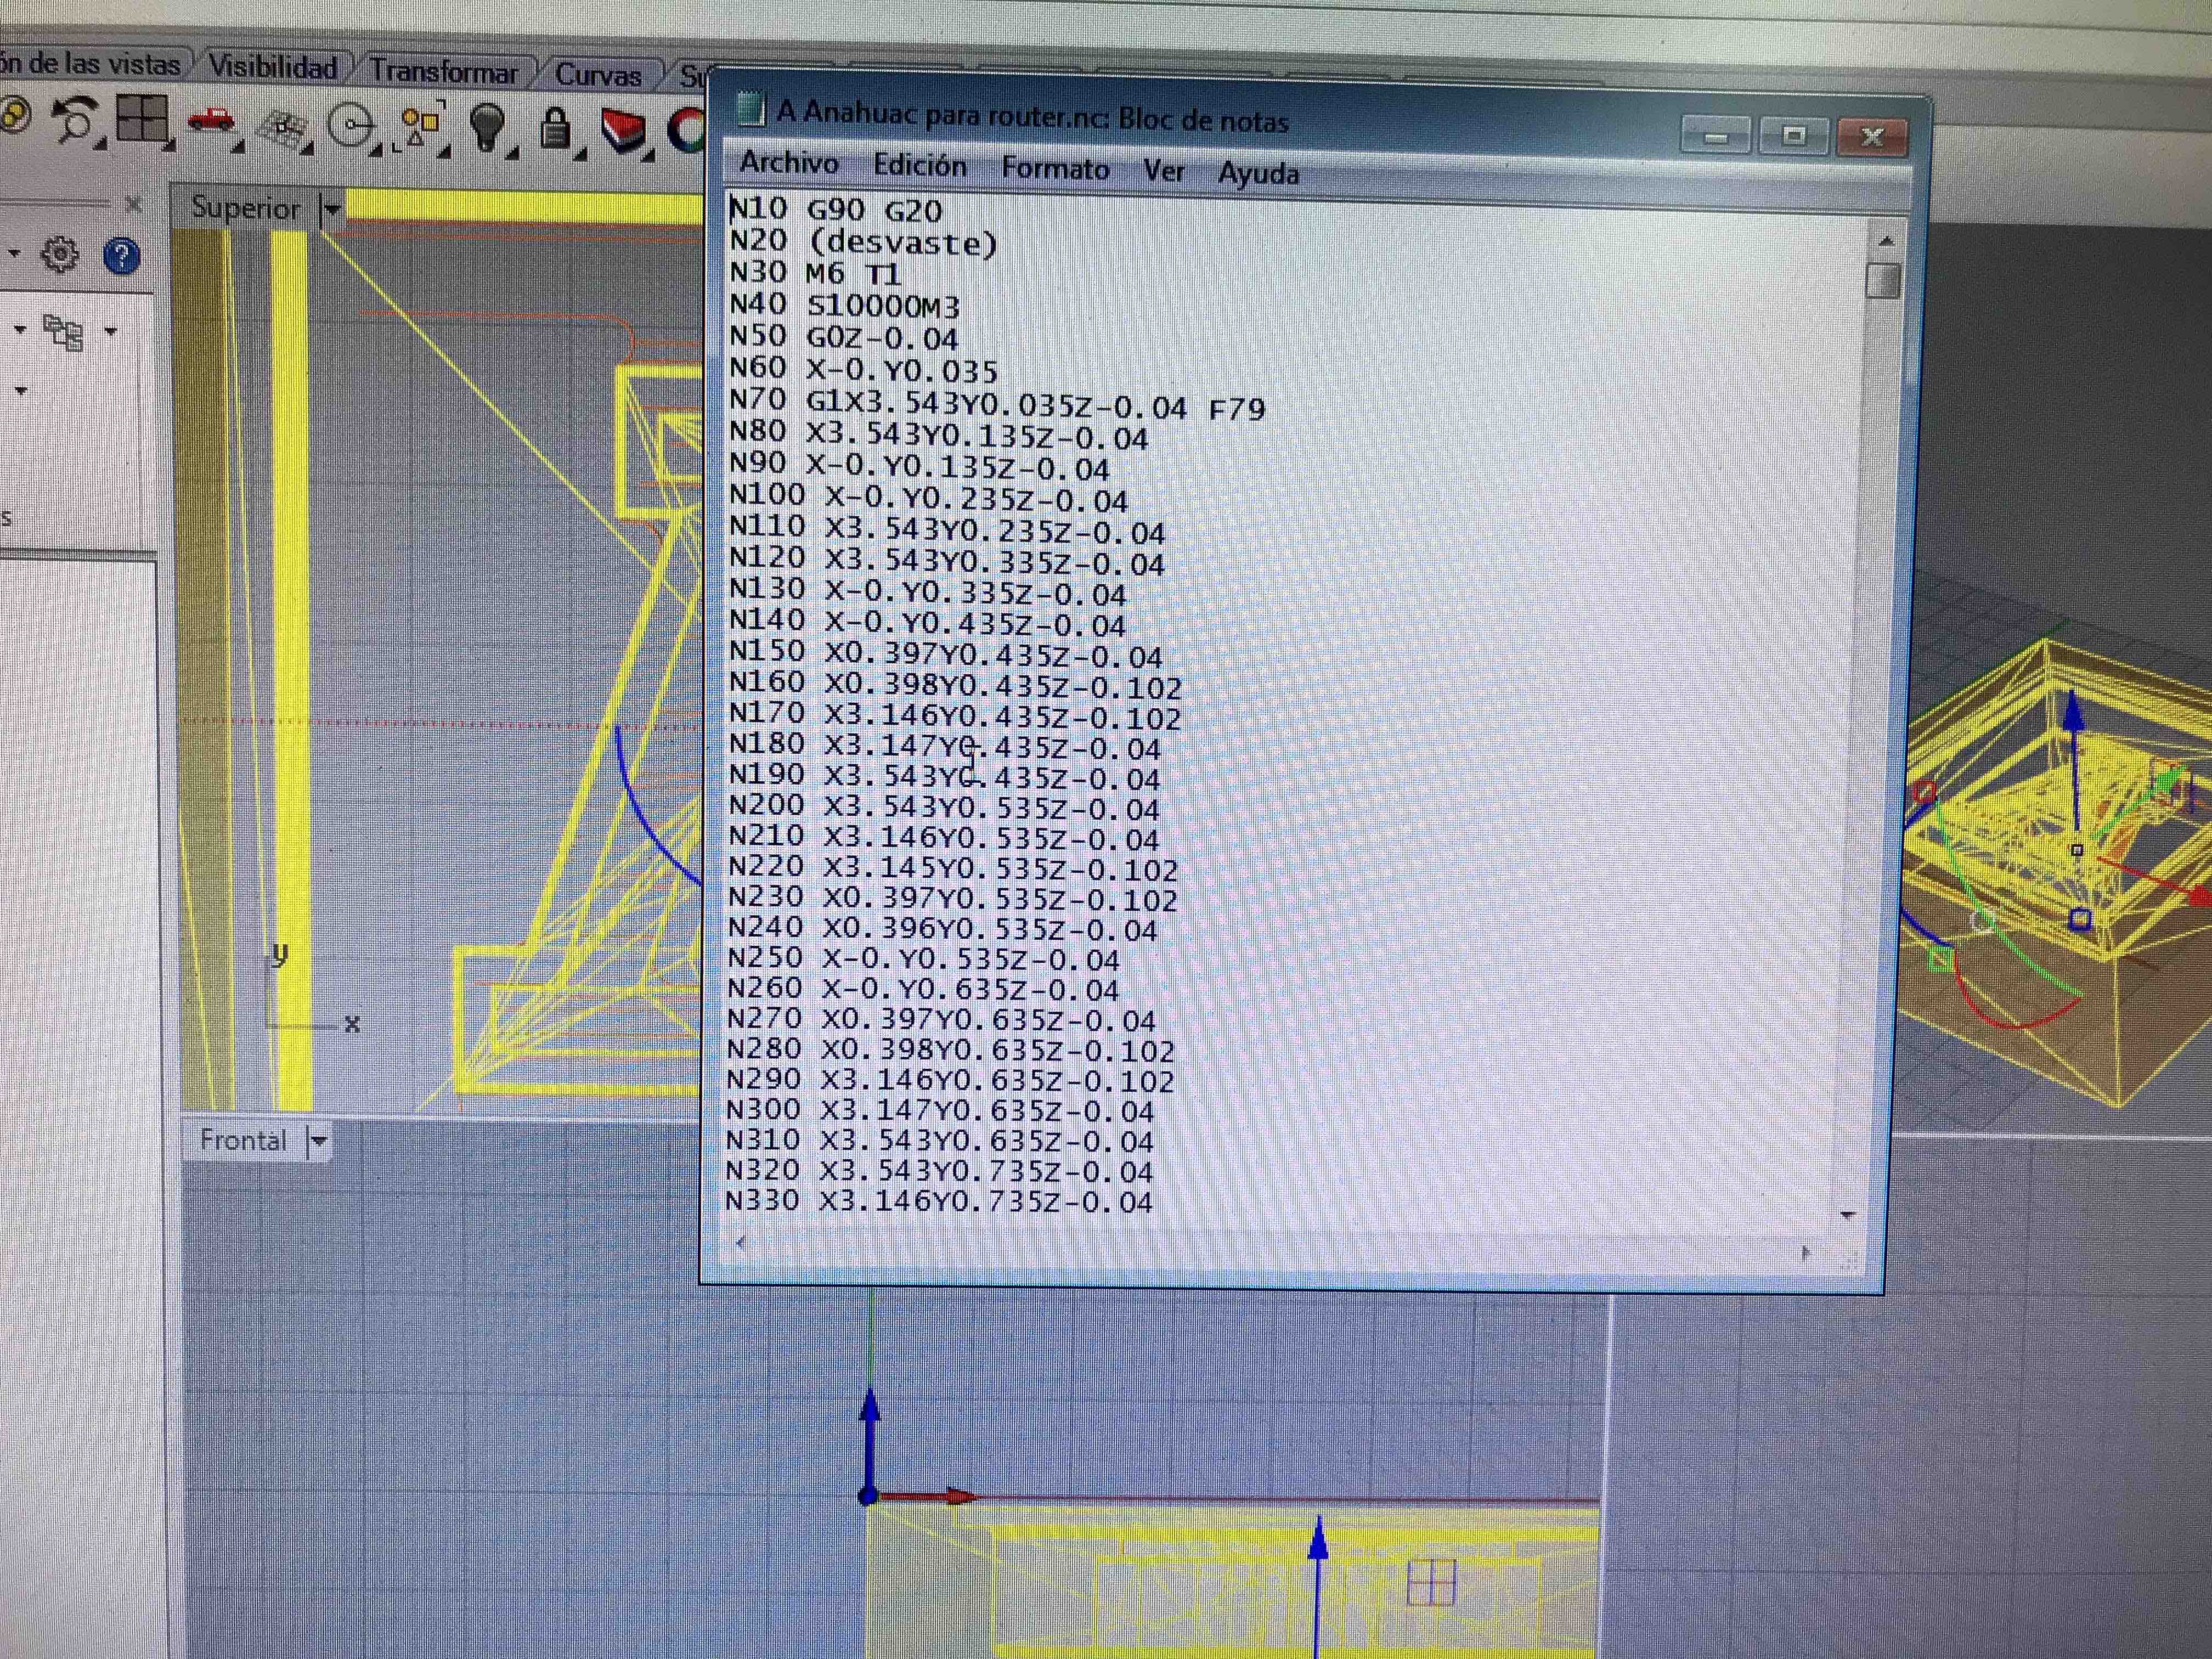Click the blue help question mark icon
The image size is (2212, 1659).
pos(121,256)
